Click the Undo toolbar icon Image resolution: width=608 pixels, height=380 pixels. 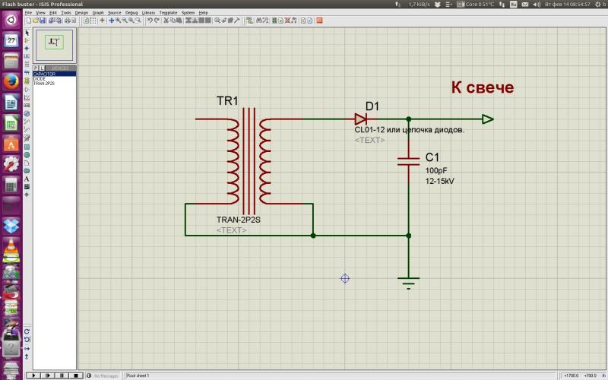pos(150,21)
